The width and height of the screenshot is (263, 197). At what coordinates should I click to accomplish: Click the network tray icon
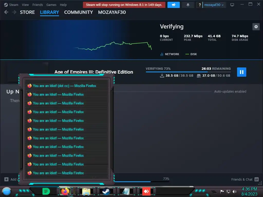(x=228, y=191)
